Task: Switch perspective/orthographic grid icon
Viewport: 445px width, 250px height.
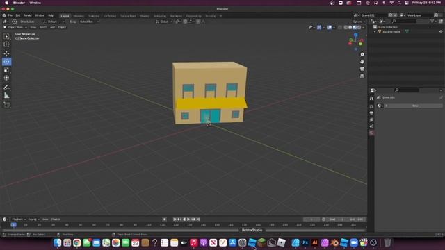Action: 362,76
